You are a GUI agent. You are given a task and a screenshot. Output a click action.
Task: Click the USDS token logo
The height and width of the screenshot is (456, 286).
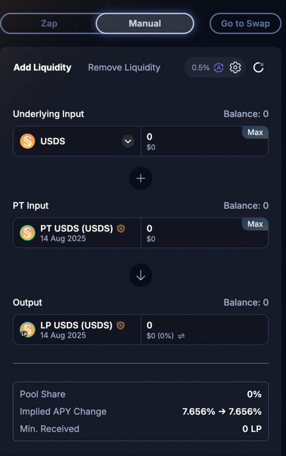pos(28,141)
